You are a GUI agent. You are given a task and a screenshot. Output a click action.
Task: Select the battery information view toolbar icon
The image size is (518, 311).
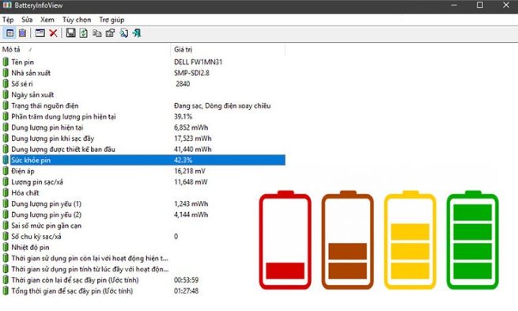[10, 33]
